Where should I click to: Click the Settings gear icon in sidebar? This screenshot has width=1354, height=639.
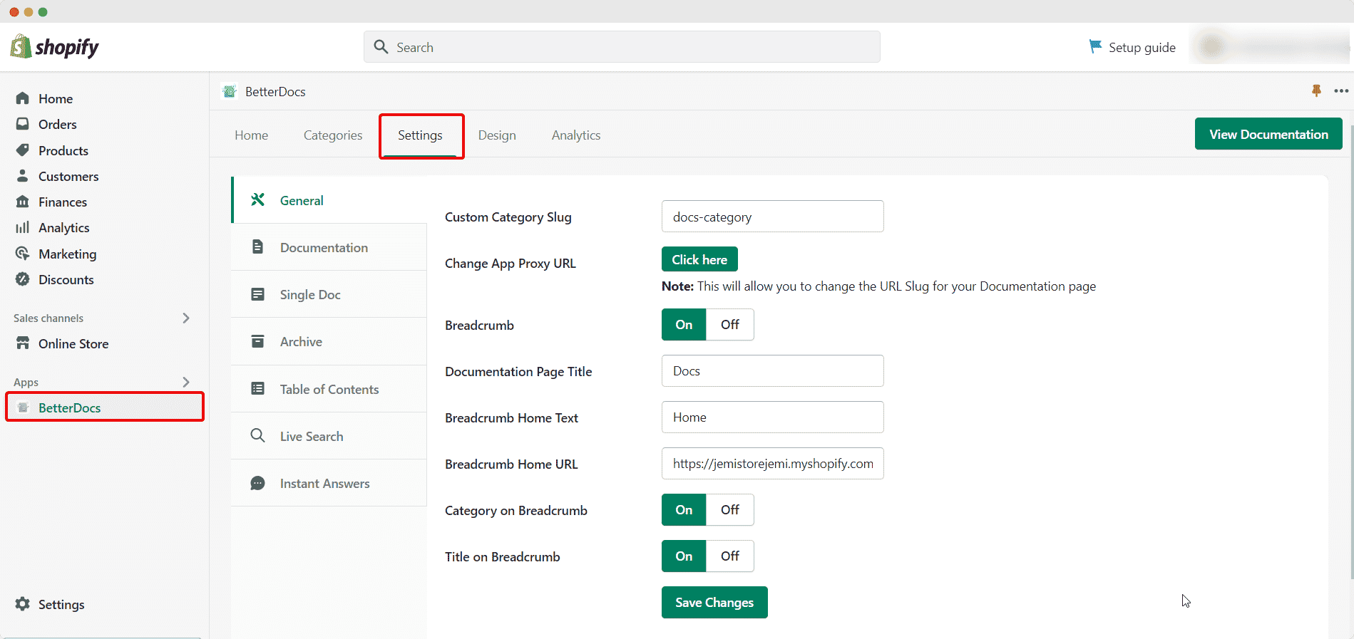point(23,604)
